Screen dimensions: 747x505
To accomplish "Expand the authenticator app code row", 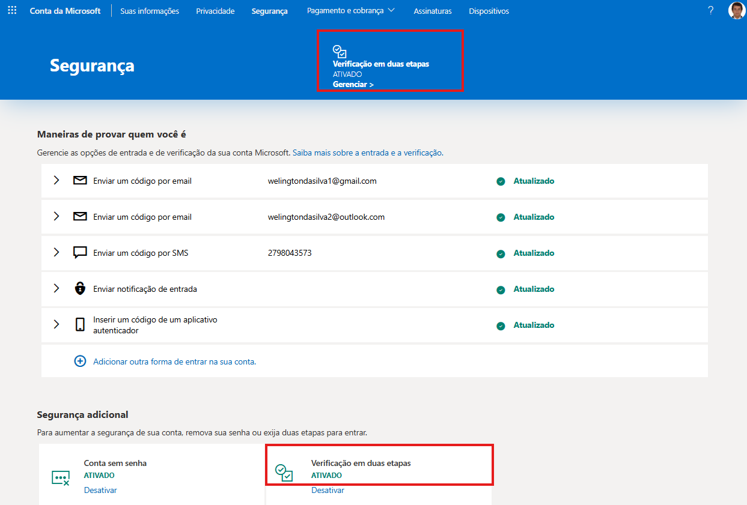I will tap(56, 324).
